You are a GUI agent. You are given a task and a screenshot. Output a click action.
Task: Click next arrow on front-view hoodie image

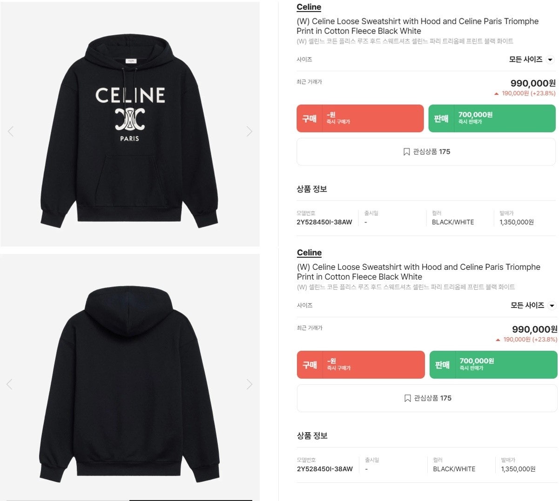click(x=249, y=132)
